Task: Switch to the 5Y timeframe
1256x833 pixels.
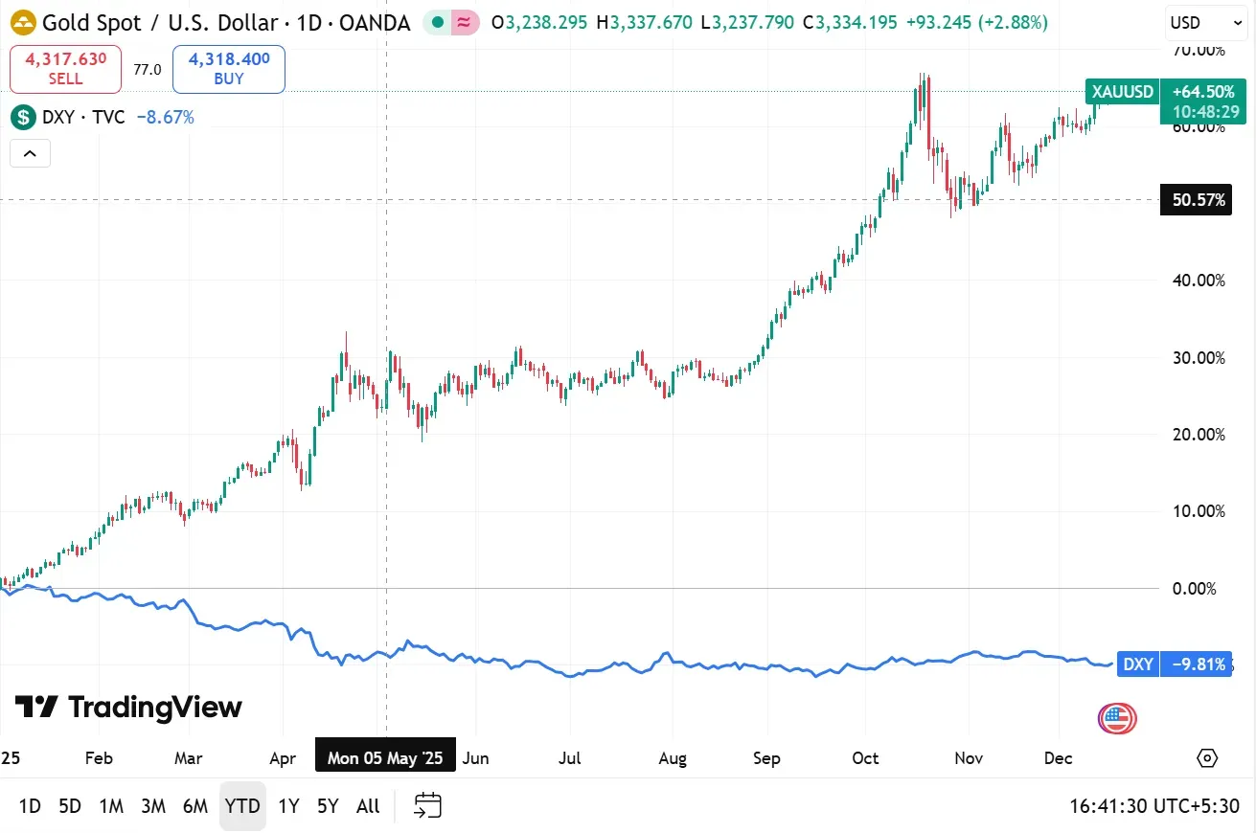Action: (327, 805)
